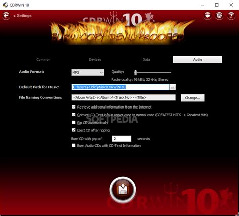The height and width of the screenshot is (216, 239).
Task: Toggle Retrieve additional information from the Internet
Action: click(74, 107)
